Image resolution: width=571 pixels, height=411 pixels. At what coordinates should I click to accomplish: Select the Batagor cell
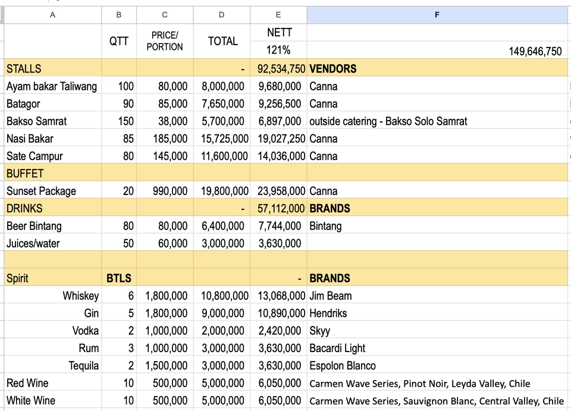tap(52, 103)
